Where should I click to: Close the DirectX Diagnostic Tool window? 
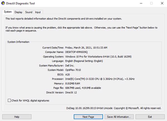coord(162,3)
